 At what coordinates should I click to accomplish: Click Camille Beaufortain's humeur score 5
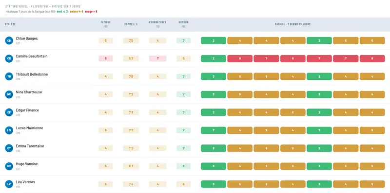pos(184,58)
